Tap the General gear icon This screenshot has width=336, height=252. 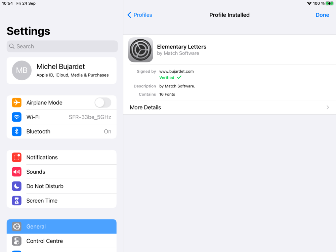[x=16, y=226]
